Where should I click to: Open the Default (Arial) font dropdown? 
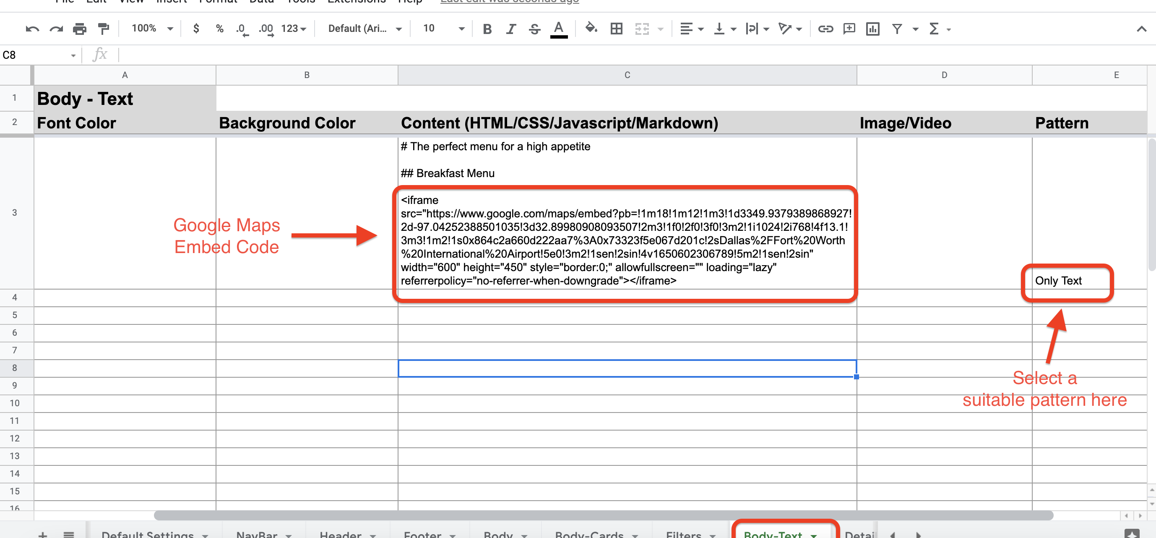pos(364,29)
